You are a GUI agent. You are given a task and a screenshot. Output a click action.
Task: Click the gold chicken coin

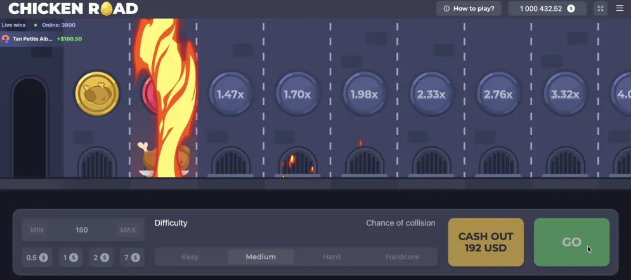click(x=97, y=94)
